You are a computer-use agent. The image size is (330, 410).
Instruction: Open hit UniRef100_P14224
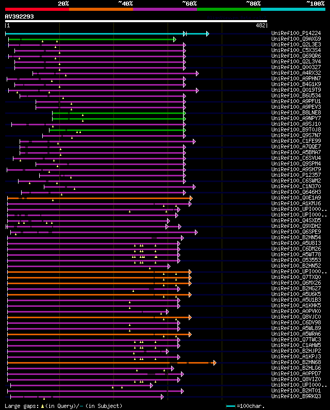[x=296, y=33]
